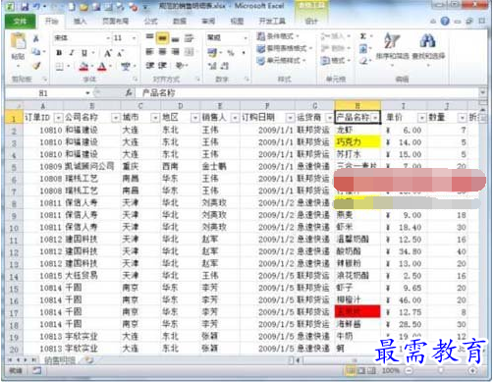The width and height of the screenshot is (494, 382).
Task: Click the decrease indent icon
Action: (150, 66)
